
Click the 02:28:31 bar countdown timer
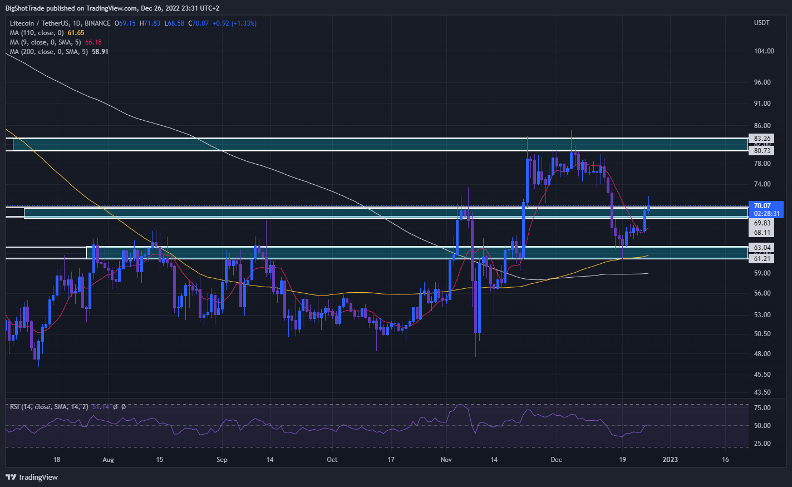(766, 214)
